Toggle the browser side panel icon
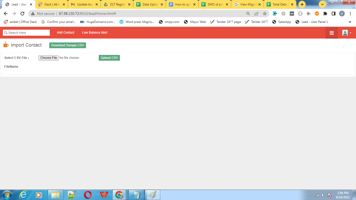The image size is (356, 200). [x=333, y=14]
